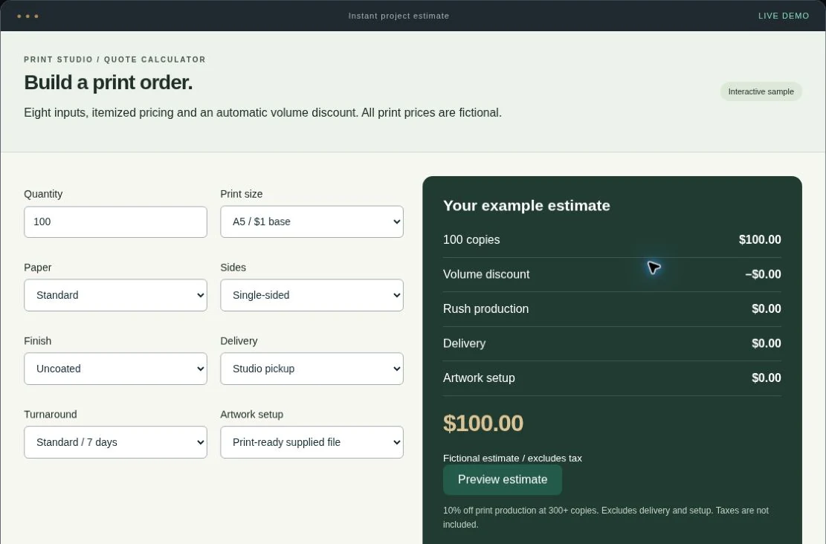Click the Preview estimate button

pyautogui.click(x=503, y=480)
